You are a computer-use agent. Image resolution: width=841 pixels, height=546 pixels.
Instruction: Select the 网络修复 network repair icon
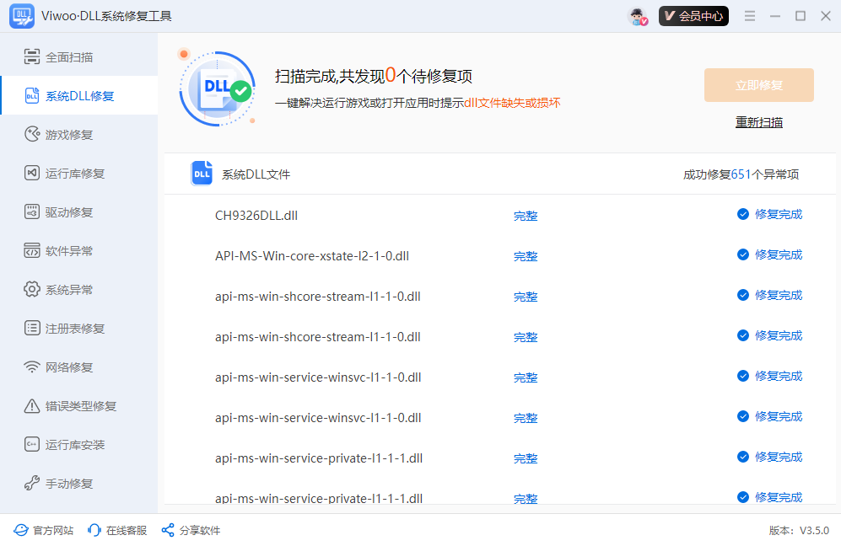(x=32, y=366)
